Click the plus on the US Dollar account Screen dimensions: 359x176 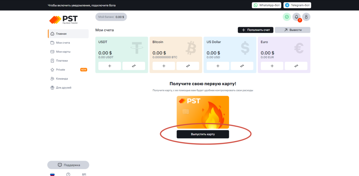pyautogui.click(x=218, y=66)
